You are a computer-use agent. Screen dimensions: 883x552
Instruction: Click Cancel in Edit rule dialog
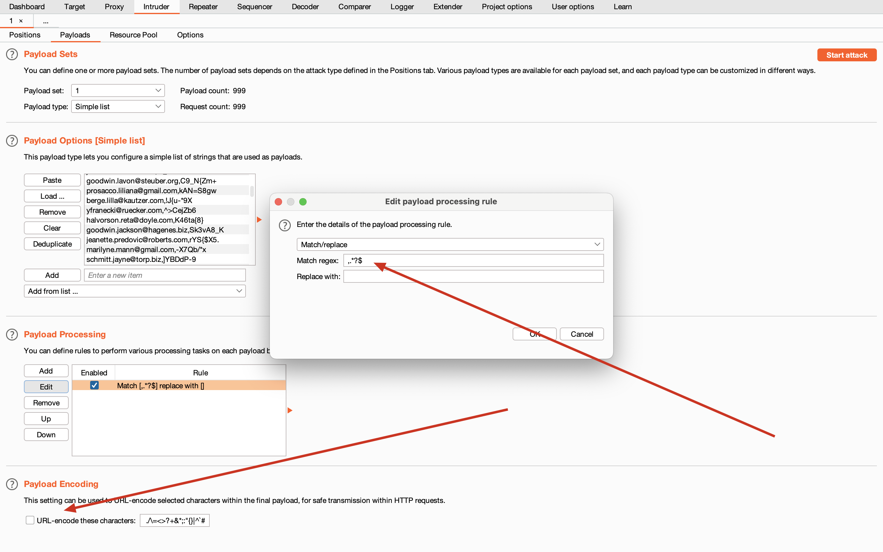(582, 334)
